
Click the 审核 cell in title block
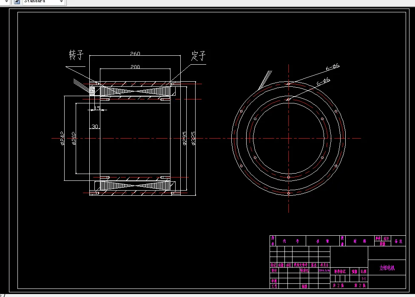[x=274, y=281]
